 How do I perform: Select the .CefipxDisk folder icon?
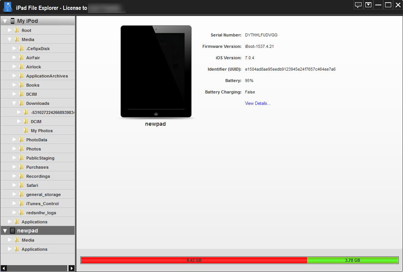pos(22,49)
